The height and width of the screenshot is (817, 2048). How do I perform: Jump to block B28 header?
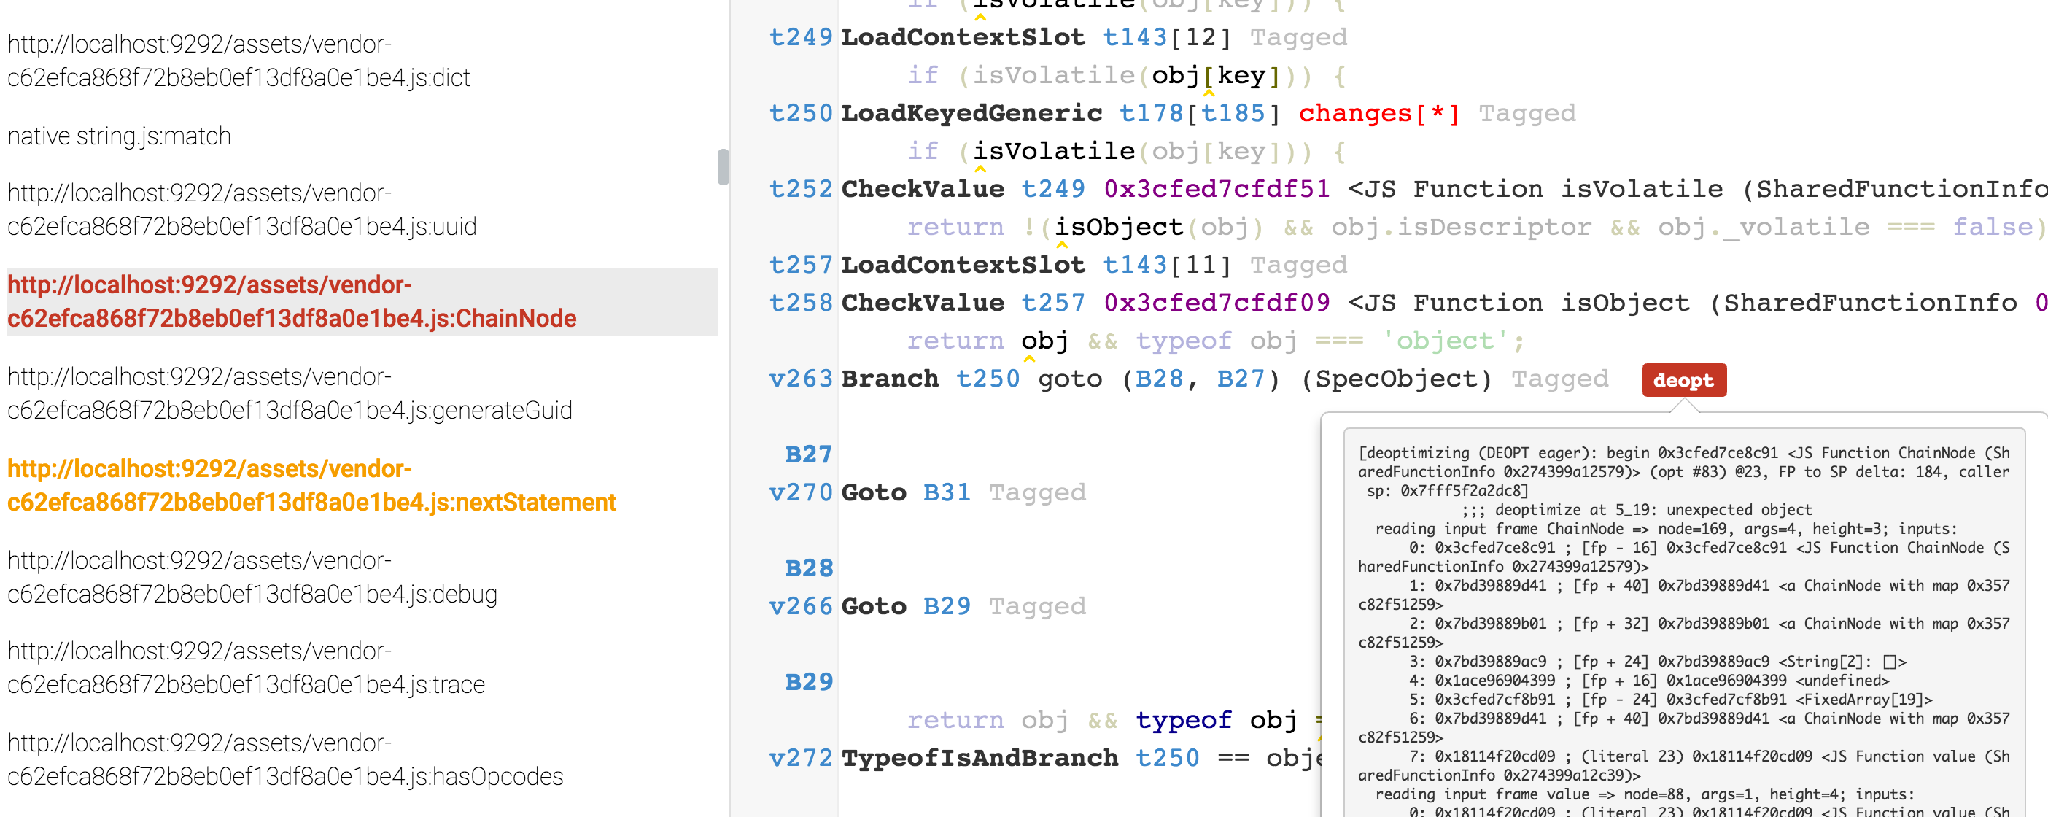click(x=809, y=568)
